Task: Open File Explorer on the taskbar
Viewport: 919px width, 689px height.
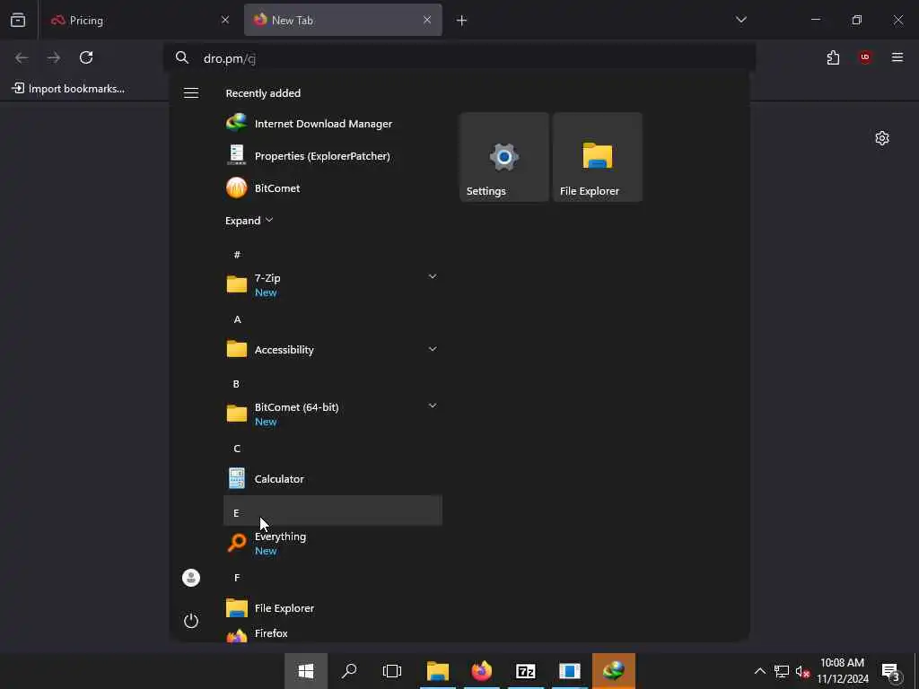Action: pos(438,671)
